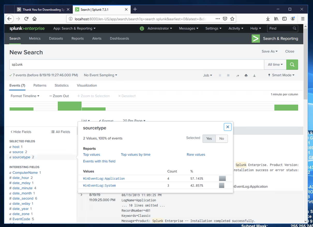Click the Zoom Out timeline button

(x=59, y=96)
